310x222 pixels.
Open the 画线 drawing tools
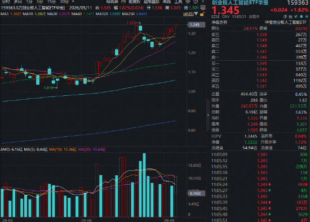(x=166, y=2)
